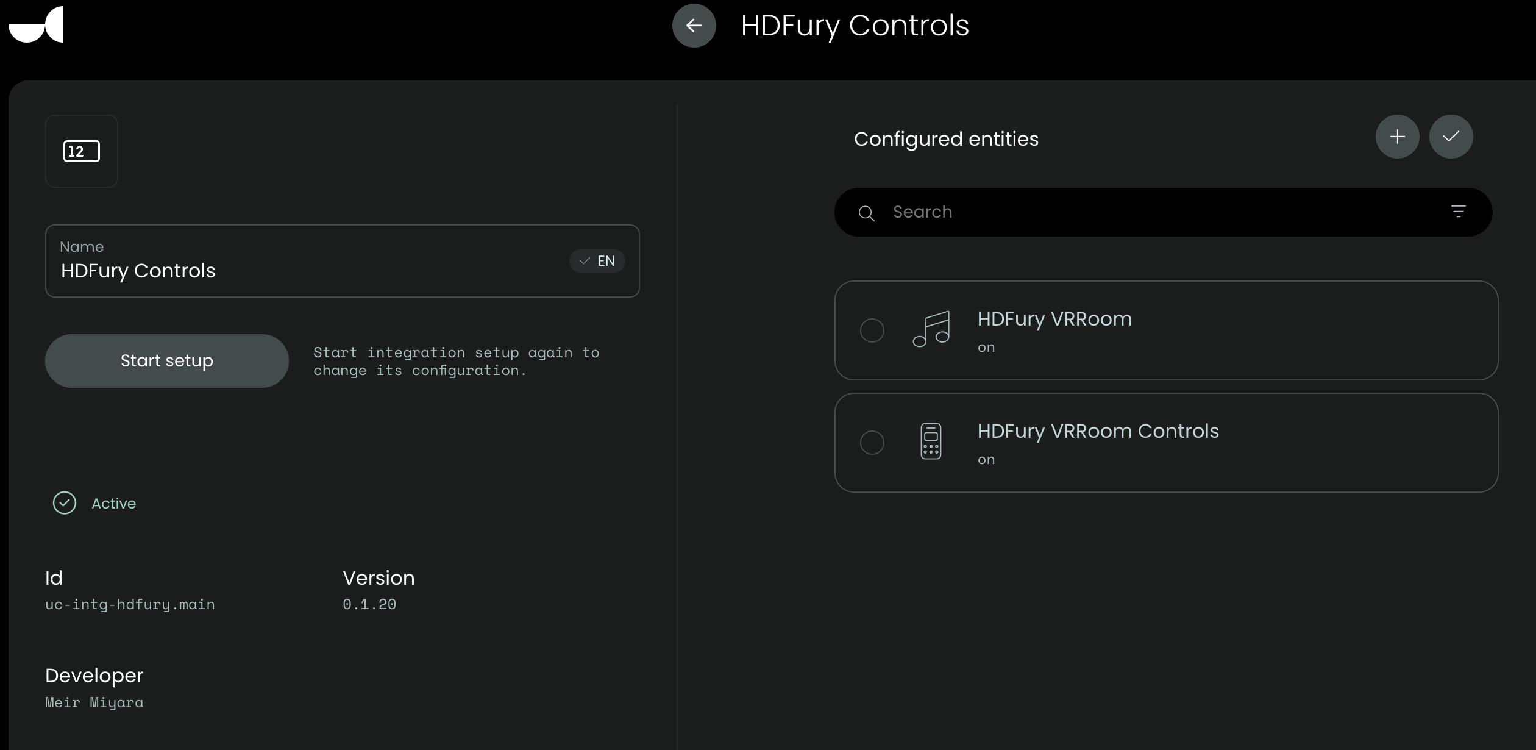Select the HDFury VRRoom Controls radio button
Viewport: 1536px width, 750px height.
tap(872, 443)
